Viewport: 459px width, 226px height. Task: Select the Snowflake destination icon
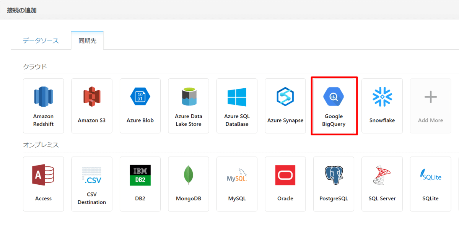382,97
